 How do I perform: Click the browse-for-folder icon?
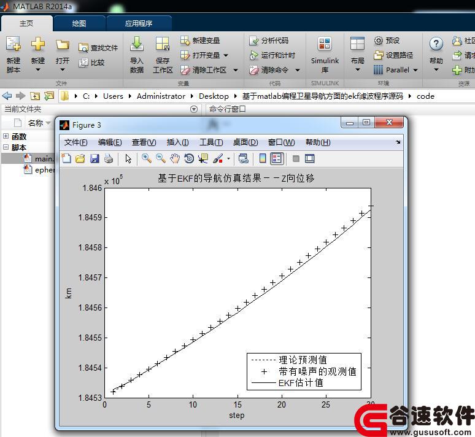(x=48, y=96)
